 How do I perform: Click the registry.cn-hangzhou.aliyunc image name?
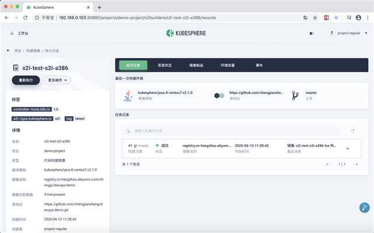(x=207, y=146)
